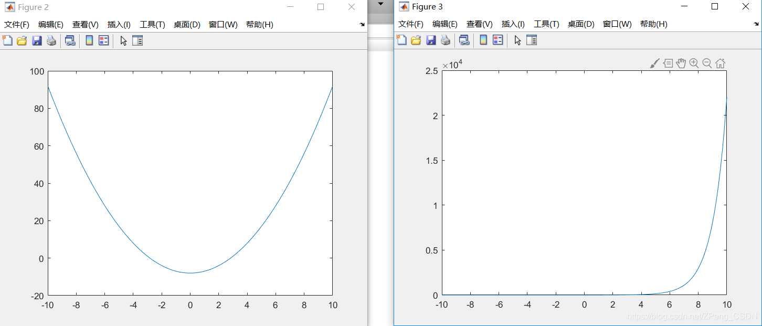Insert colorbar icon in Figure 2 toolbar
762x326 pixels.
[89, 40]
